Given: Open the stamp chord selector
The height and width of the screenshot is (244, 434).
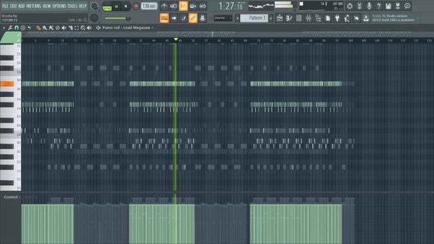Looking at the screenshot, I should [23, 28].
